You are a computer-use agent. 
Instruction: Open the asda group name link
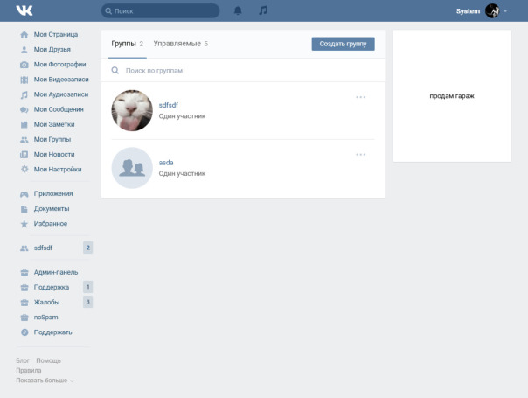[x=166, y=163]
